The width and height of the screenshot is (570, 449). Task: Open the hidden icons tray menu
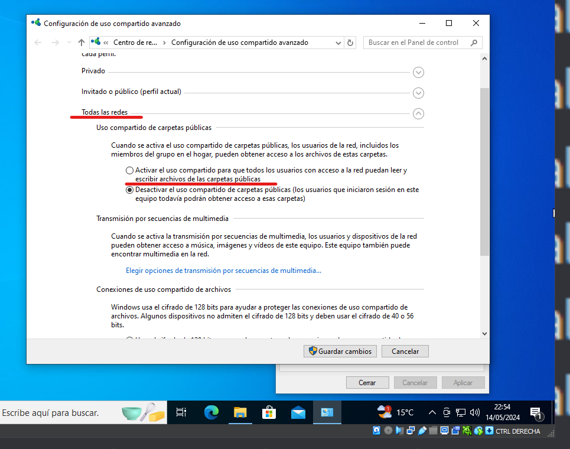(432, 412)
